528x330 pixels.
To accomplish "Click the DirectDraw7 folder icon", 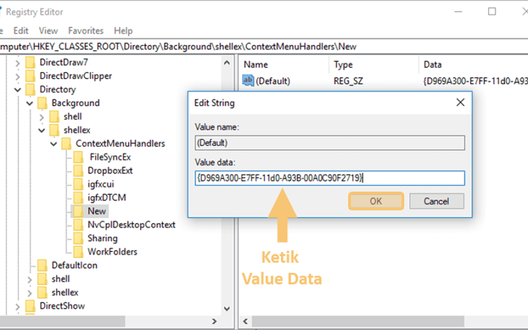I will [30, 62].
